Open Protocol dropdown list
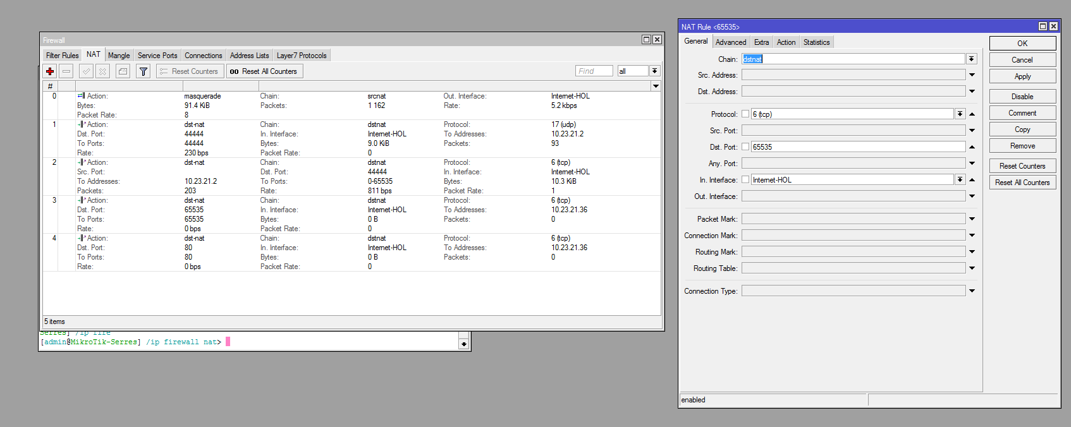Image resolution: width=1071 pixels, height=427 pixels. (960, 114)
